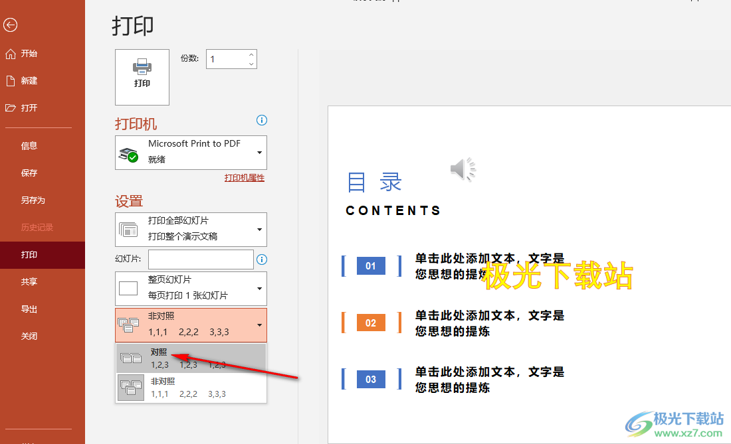The image size is (731, 444).
Task: Expand the 打印全部幻灯片 range dropdown
Action: [x=191, y=229]
